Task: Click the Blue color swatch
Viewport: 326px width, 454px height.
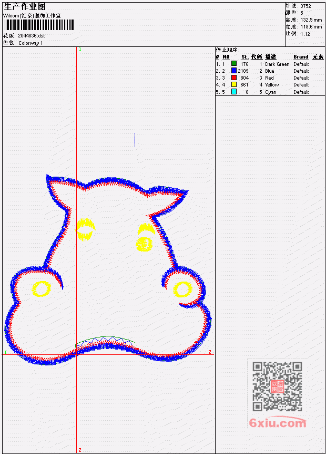Action: (x=234, y=71)
